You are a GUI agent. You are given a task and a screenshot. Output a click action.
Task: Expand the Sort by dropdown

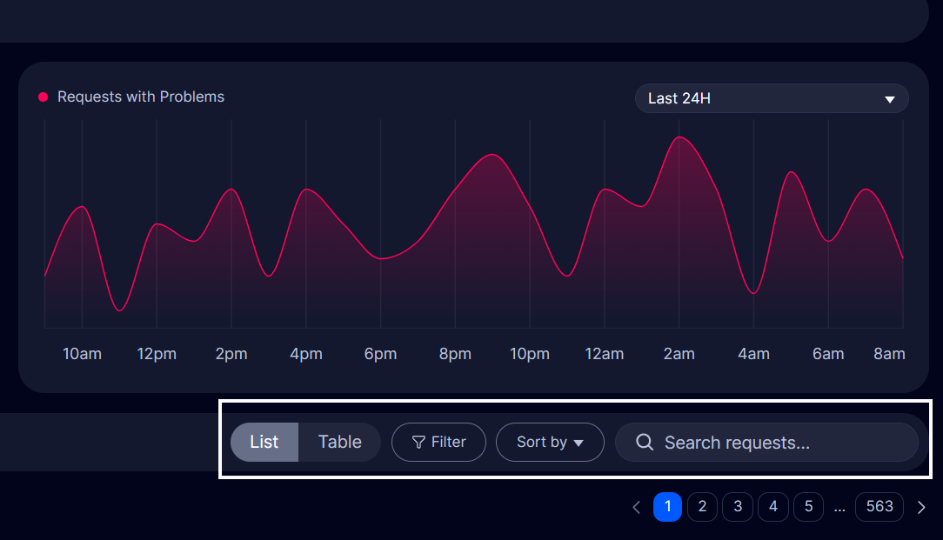pos(550,442)
